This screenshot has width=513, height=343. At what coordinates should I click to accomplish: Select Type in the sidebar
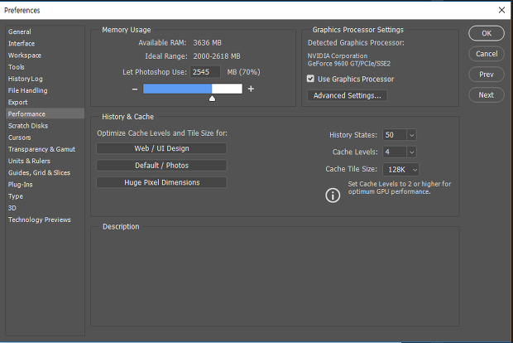coord(16,196)
